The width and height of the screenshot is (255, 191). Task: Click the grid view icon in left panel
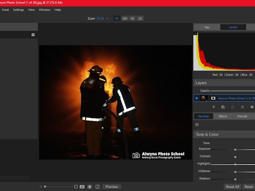click(33, 35)
